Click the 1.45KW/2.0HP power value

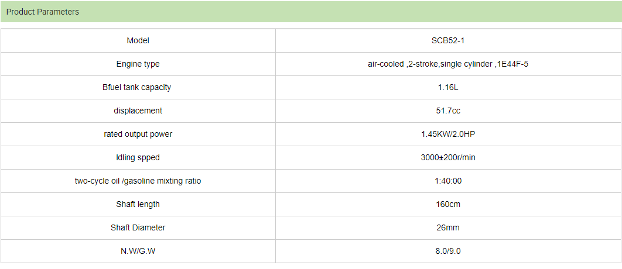pos(447,134)
